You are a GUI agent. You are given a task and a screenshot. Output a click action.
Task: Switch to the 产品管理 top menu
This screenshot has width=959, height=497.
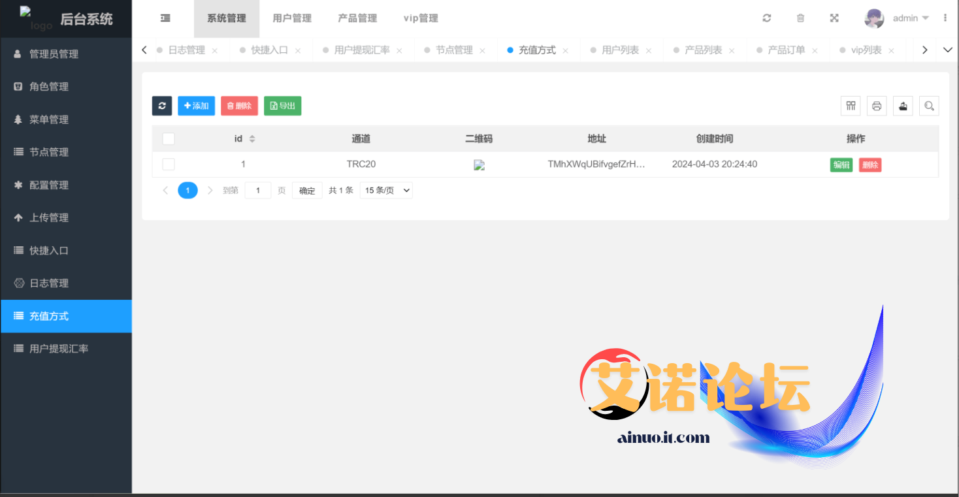[357, 18]
